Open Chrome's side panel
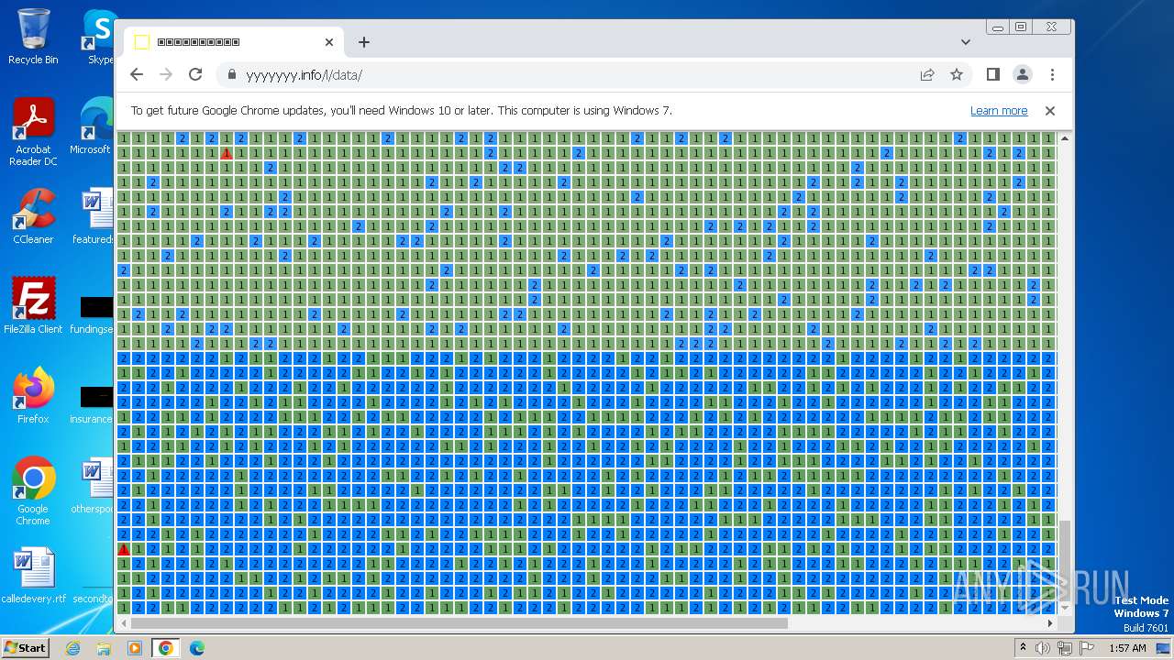 (x=992, y=74)
